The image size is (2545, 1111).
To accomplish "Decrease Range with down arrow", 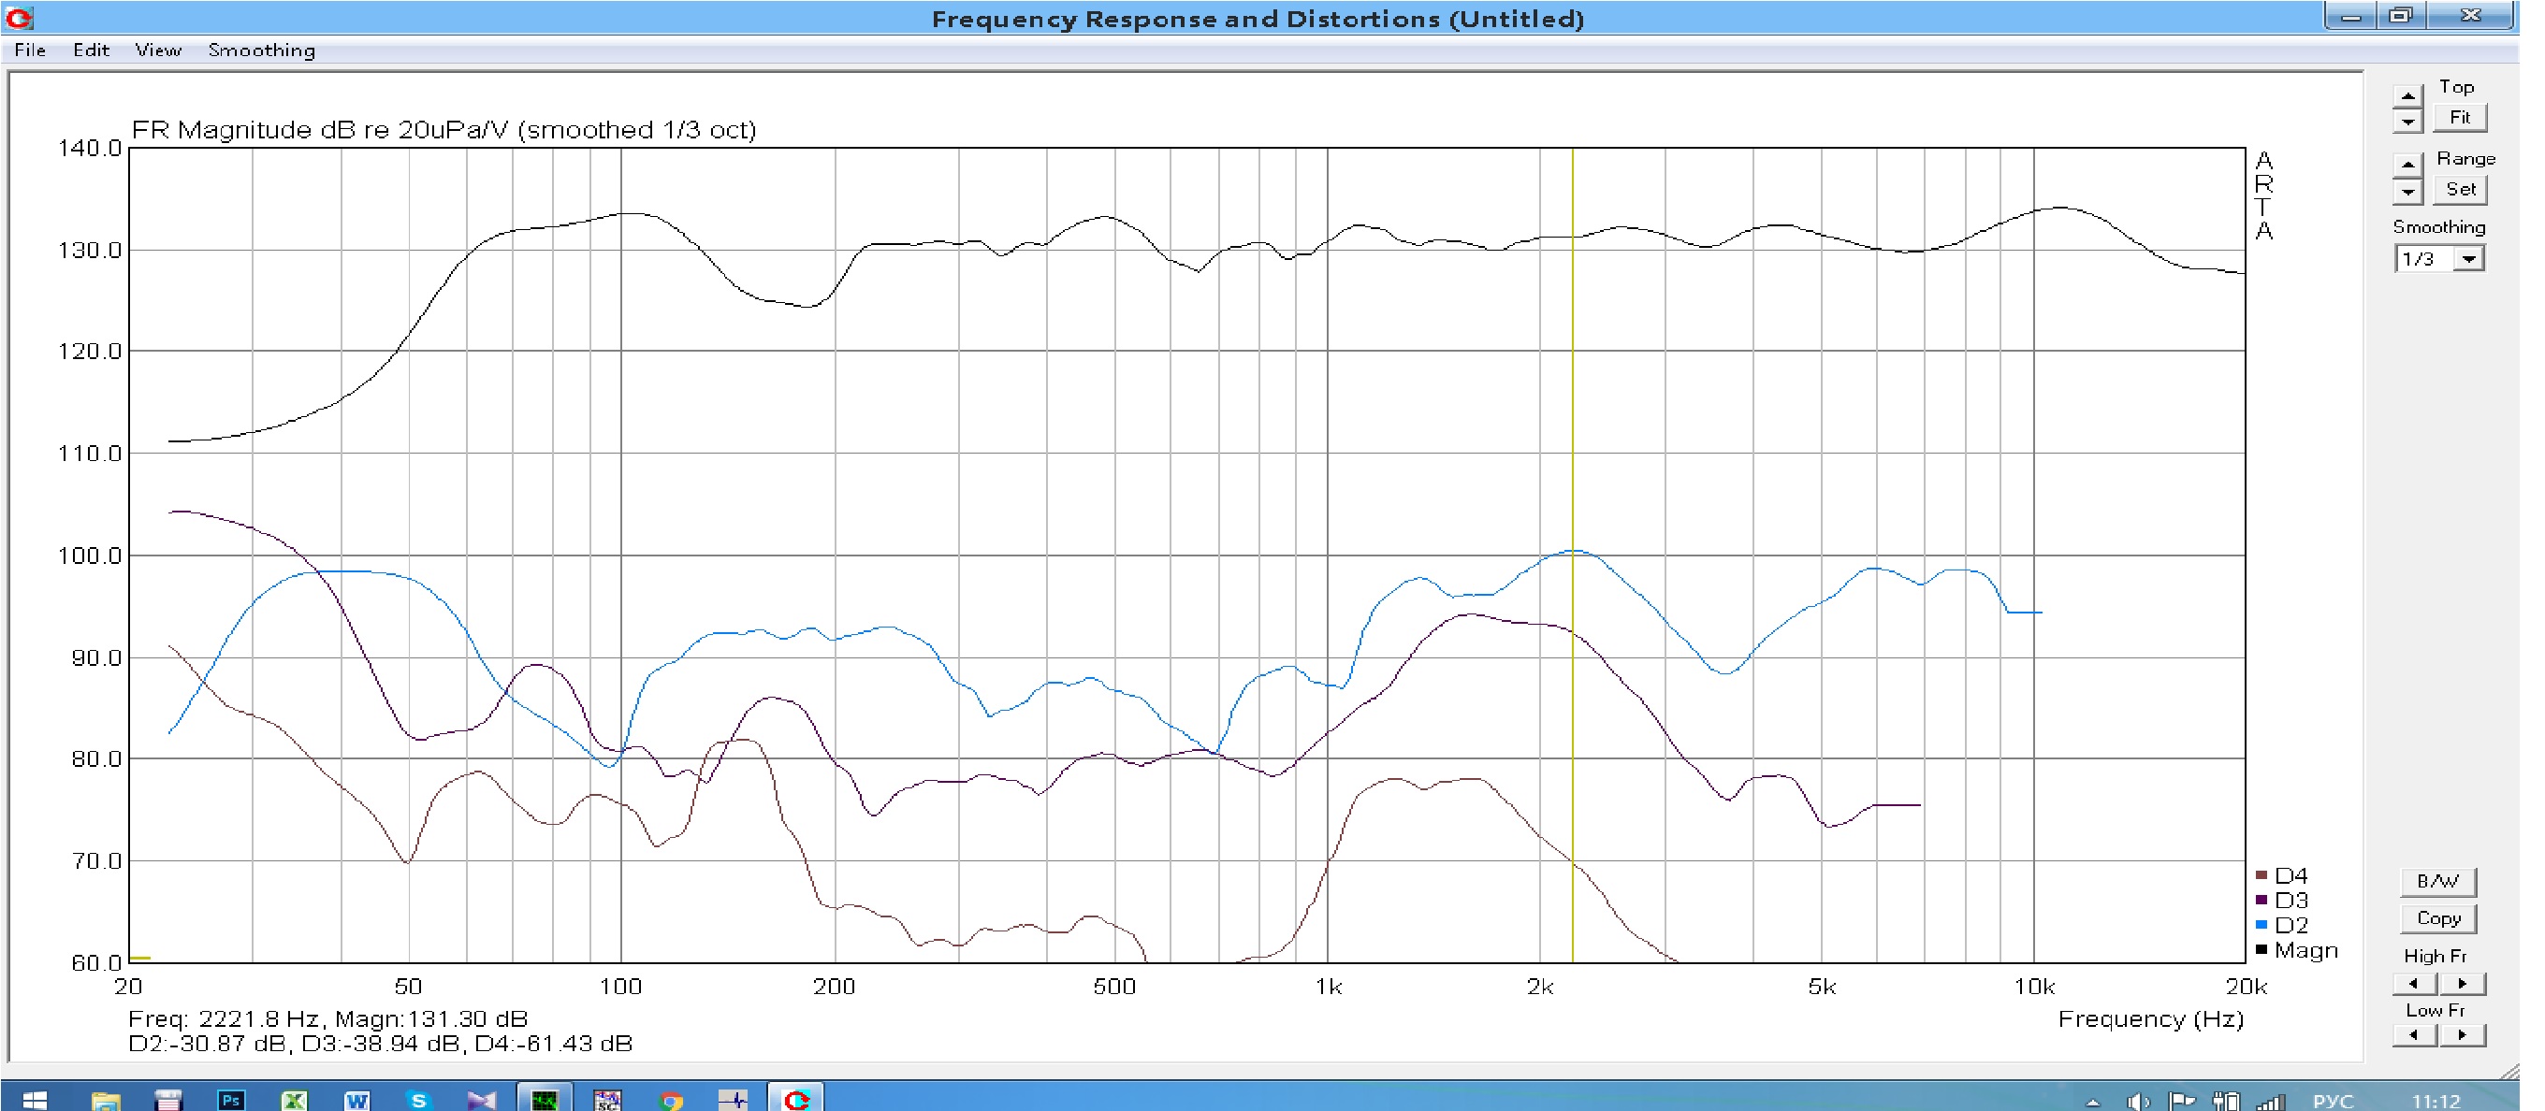I will pos(2407,191).
